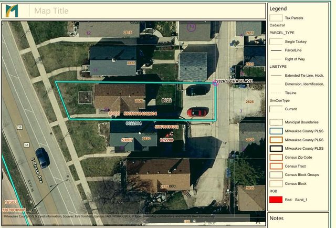336x228 pixels.
Task: Click the black-outlined Milwaukee County PLSS swatch
Action: pos(276,149)
